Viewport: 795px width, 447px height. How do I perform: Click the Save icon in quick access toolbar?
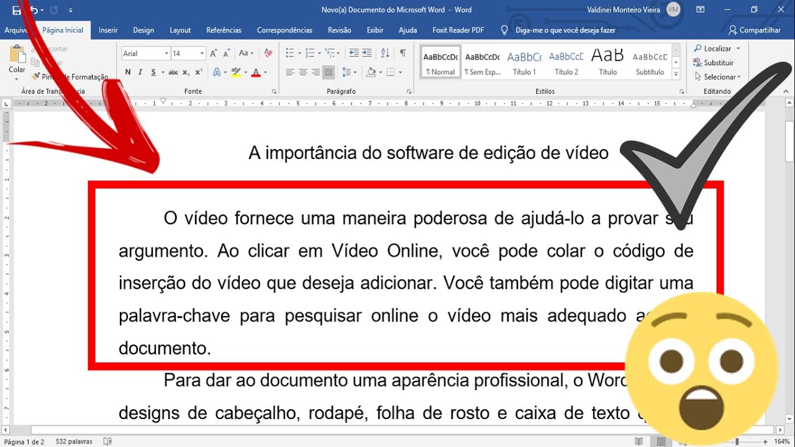[16, 10]
